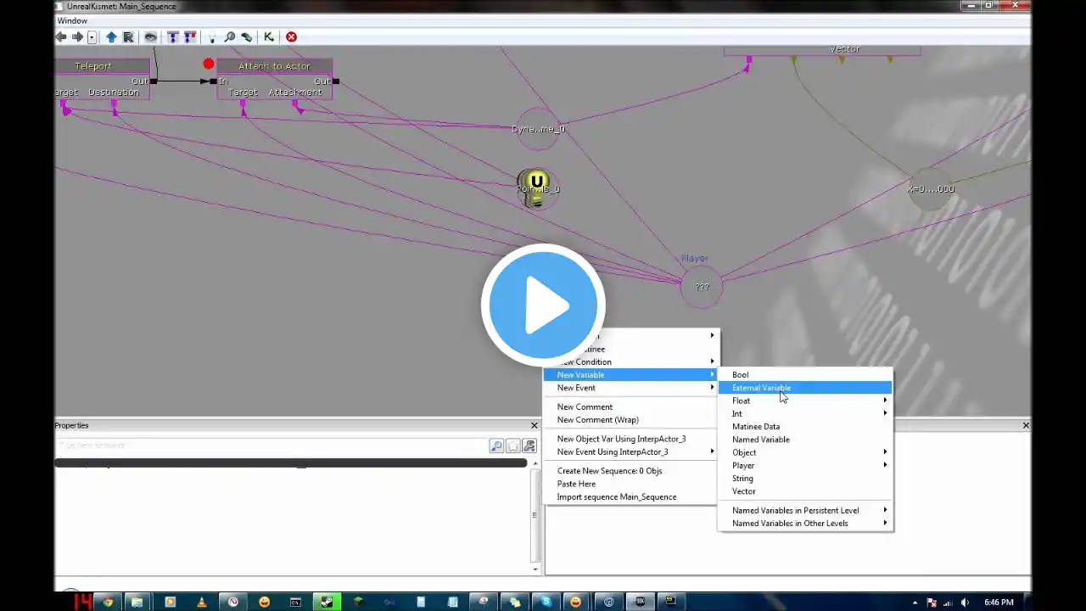Open the navigation history dropdown arrow

point(92,37)
